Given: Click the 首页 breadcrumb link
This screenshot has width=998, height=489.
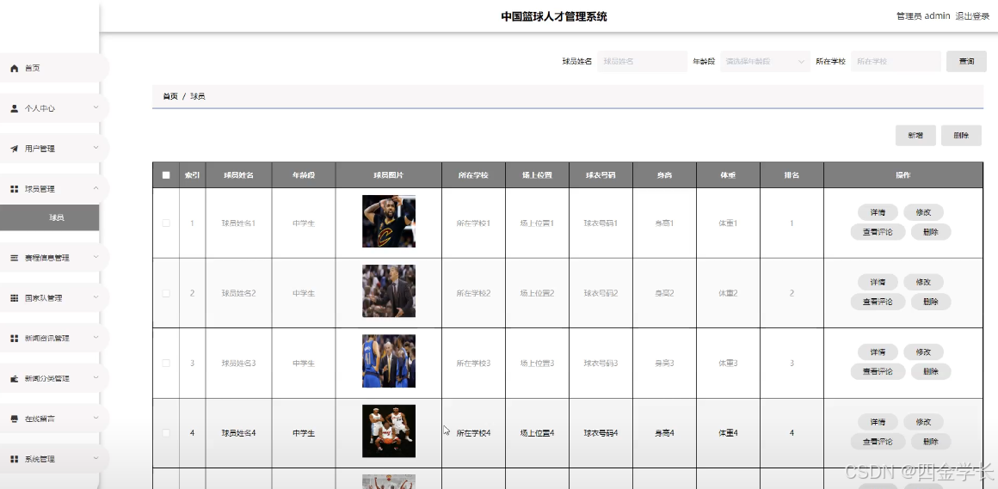Looking at the screenshot, I should [170, 96].
